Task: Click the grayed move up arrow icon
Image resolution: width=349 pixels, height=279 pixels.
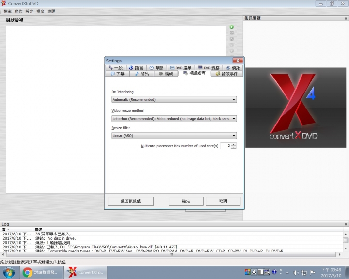Action: [232, 51]
